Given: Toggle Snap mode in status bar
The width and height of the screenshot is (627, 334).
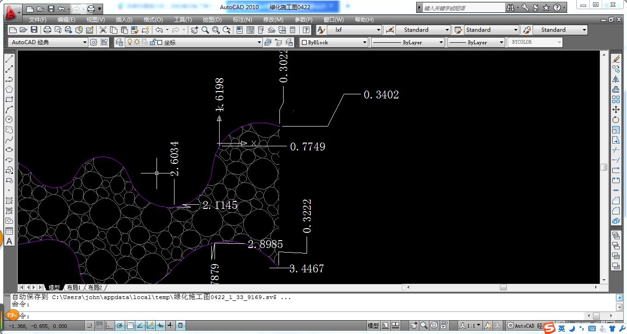Looking at the screenshot, I should [x=89, y=326].
